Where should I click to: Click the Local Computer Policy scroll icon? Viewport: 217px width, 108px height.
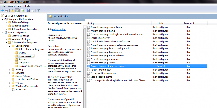click(x=2, y=16)
